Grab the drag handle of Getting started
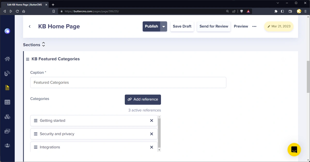This screenshot has height=162, width=310. pyautogui.click(x=36, y=120)
